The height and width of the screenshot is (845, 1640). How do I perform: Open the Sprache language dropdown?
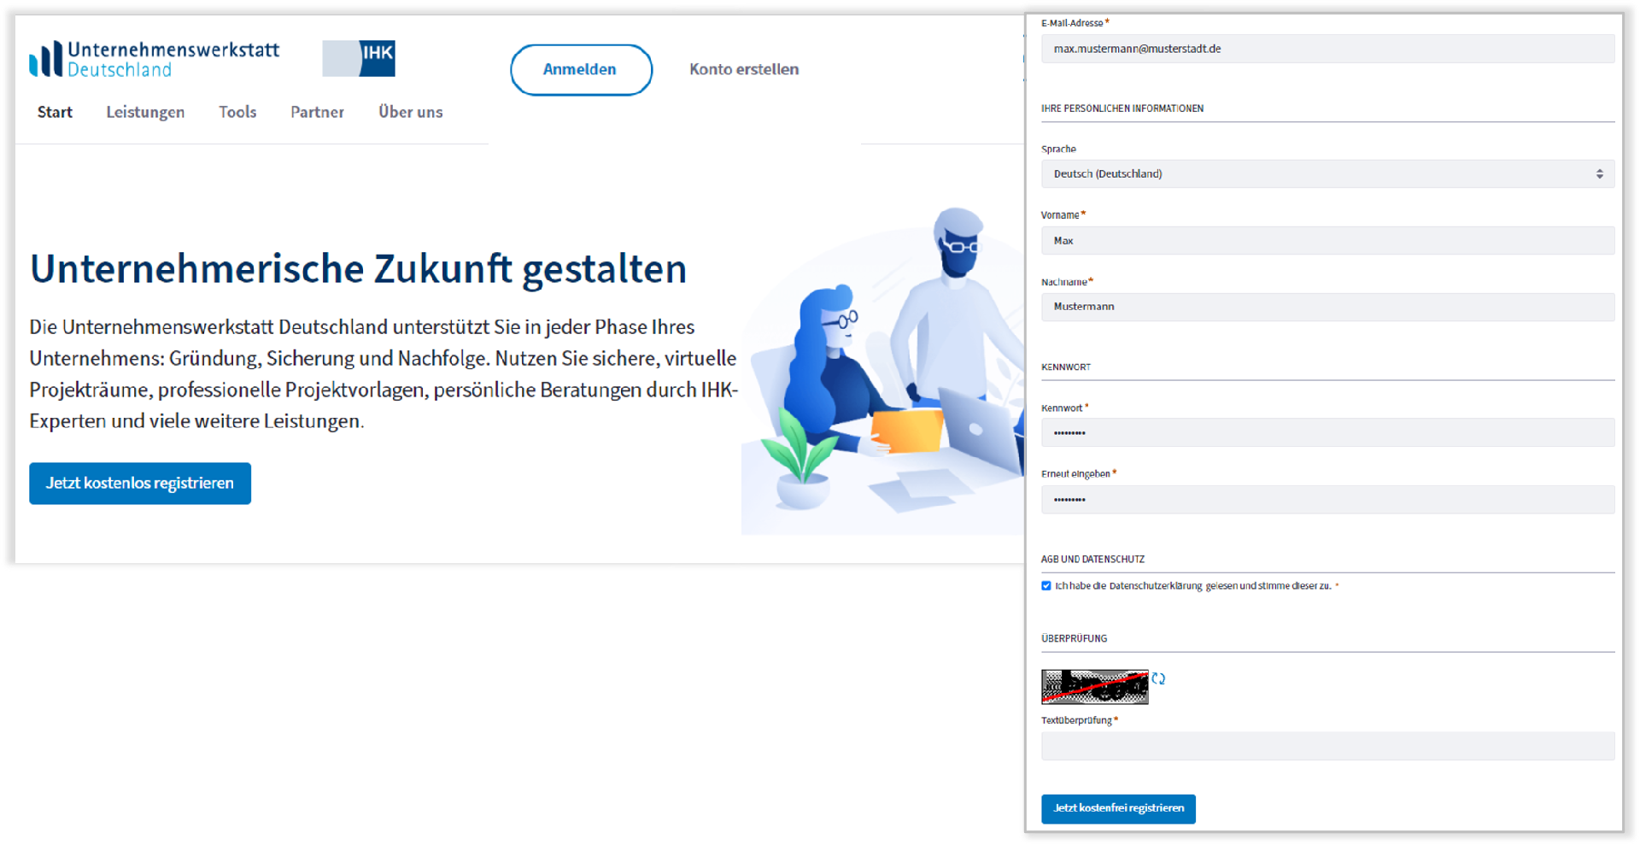1327,173
